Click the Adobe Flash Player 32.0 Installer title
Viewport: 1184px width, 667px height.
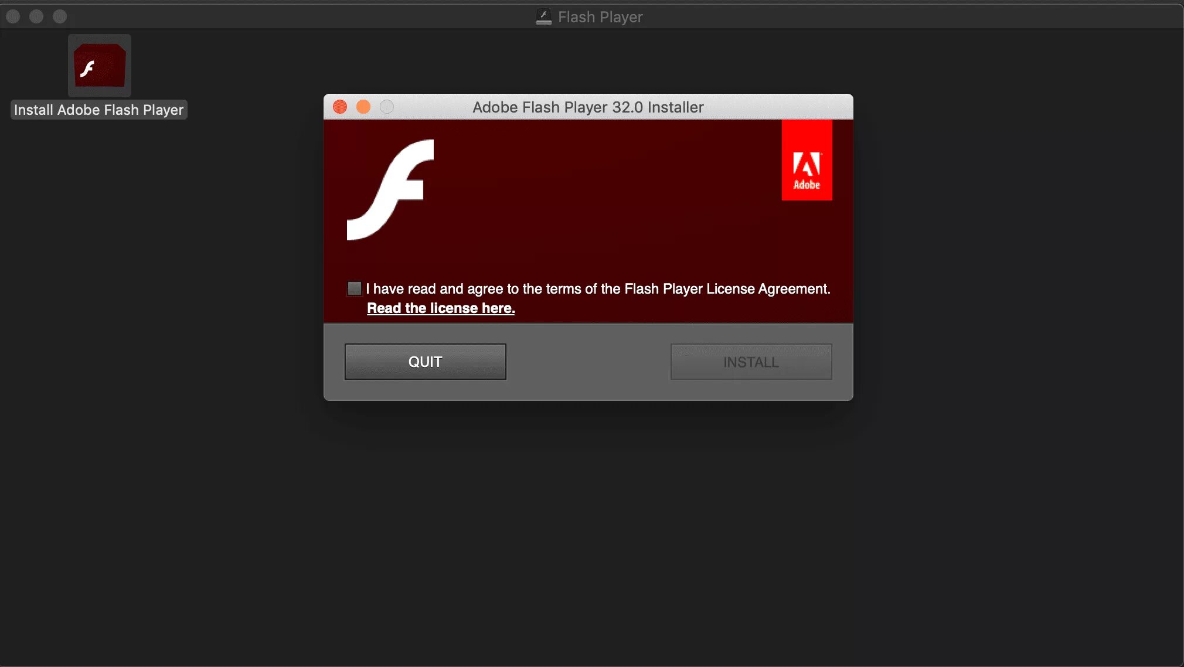(588, 107)
